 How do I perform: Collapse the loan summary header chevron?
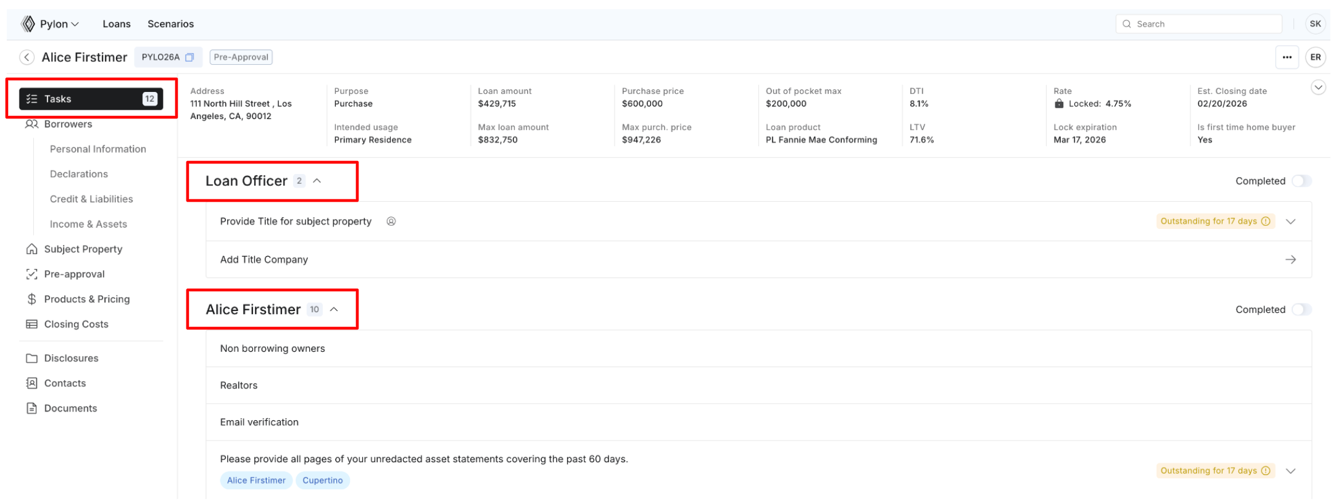point(1318,88)
